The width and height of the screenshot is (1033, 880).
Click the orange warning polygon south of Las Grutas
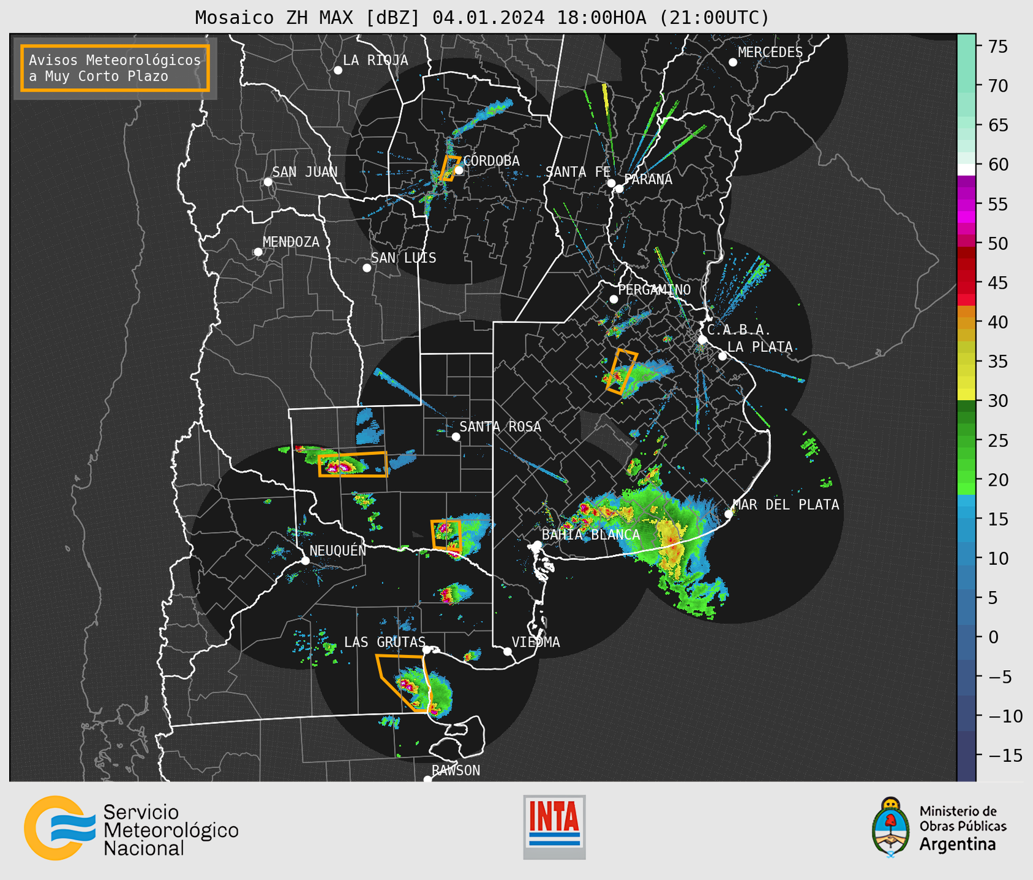tap(404, 684)
